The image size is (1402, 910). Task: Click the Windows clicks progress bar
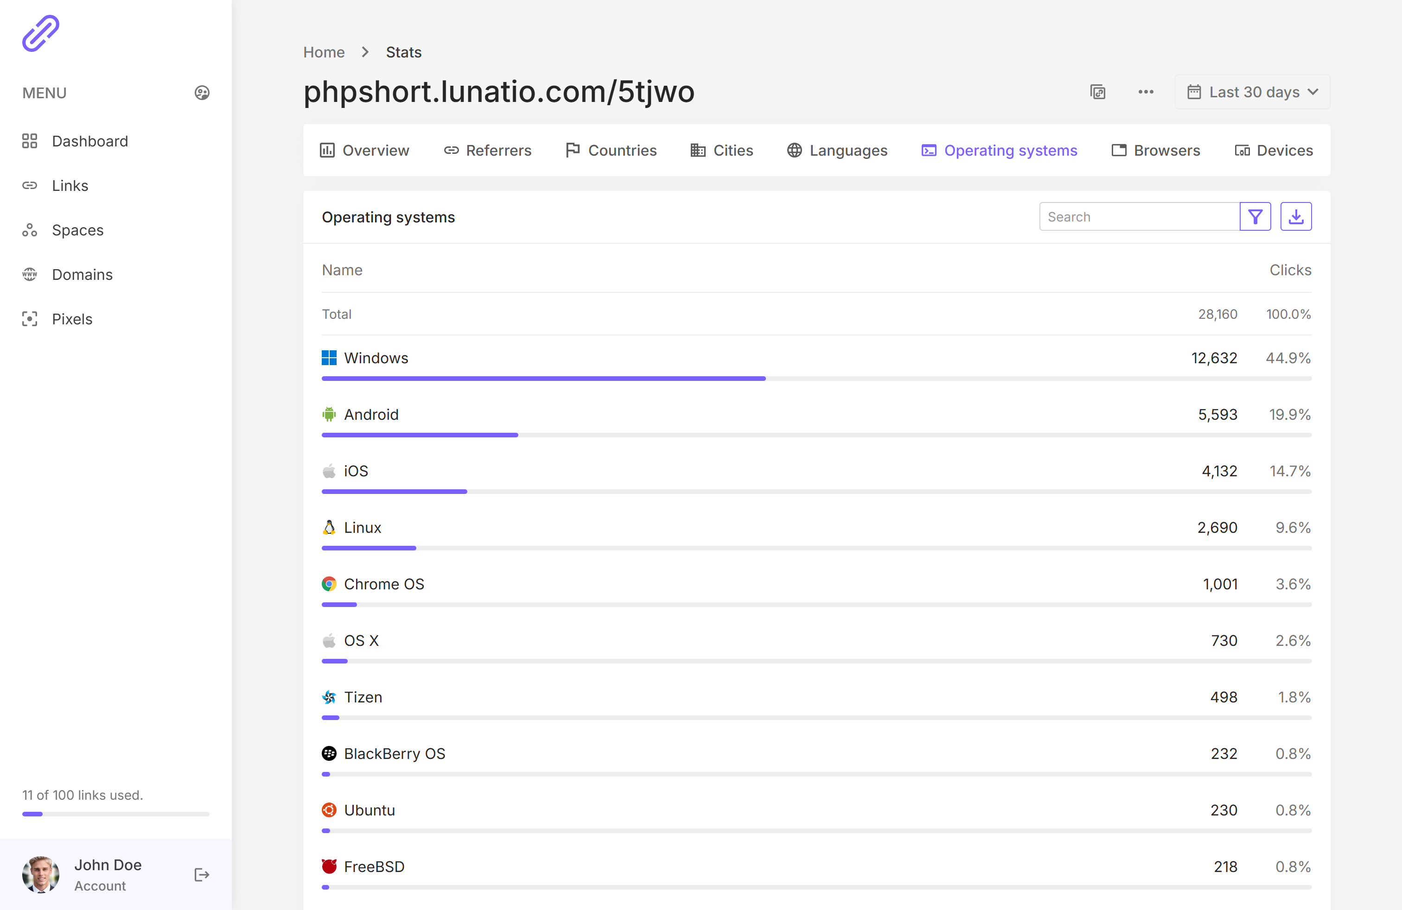point(816,379)
